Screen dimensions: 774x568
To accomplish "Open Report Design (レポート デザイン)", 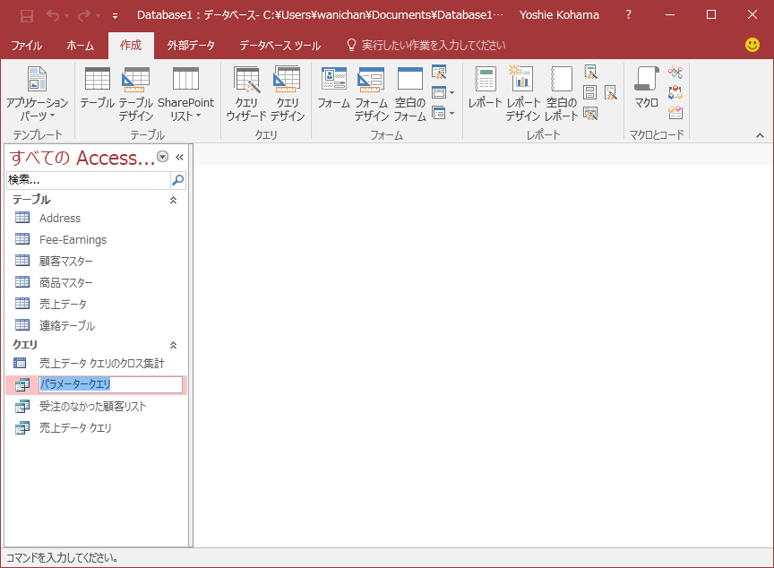I will tap(523, 94).
